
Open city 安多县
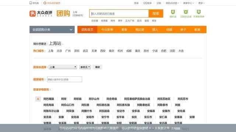point(136,111)
